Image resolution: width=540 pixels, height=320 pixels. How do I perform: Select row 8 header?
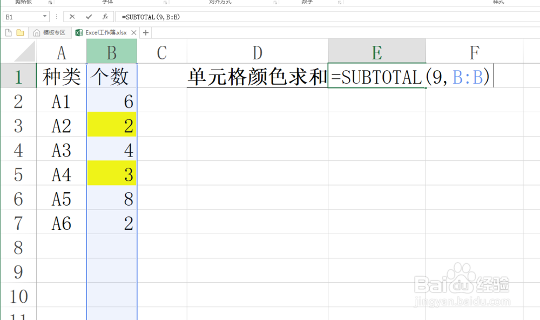pyautogui.click(x=18, y=247)
